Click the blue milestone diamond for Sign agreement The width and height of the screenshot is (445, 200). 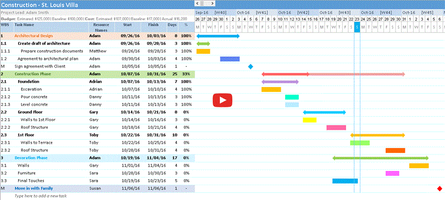tap(251, 66)
